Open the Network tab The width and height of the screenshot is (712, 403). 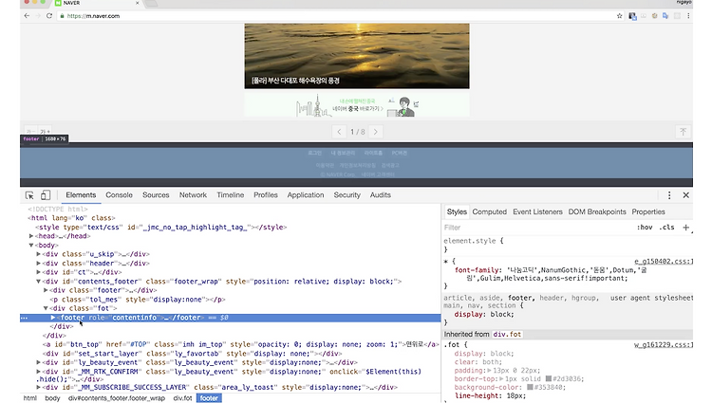(193, 195)
